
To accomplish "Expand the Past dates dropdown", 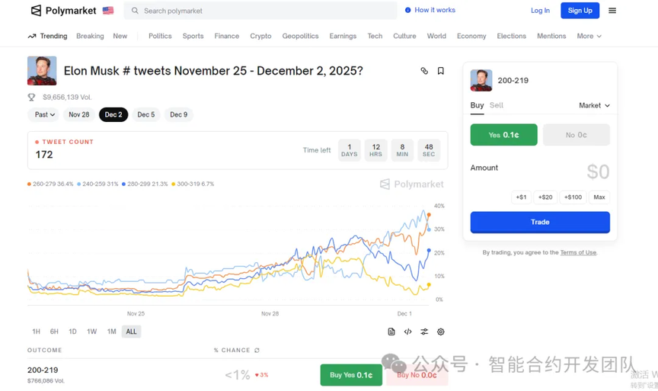I will click(x=44, y=114).
